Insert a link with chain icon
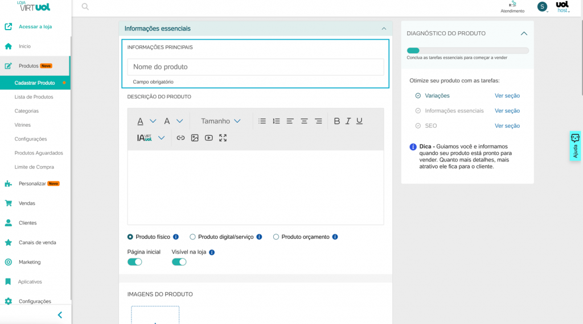Viewport: 583px width, 324px height. [x=180, y=138]
